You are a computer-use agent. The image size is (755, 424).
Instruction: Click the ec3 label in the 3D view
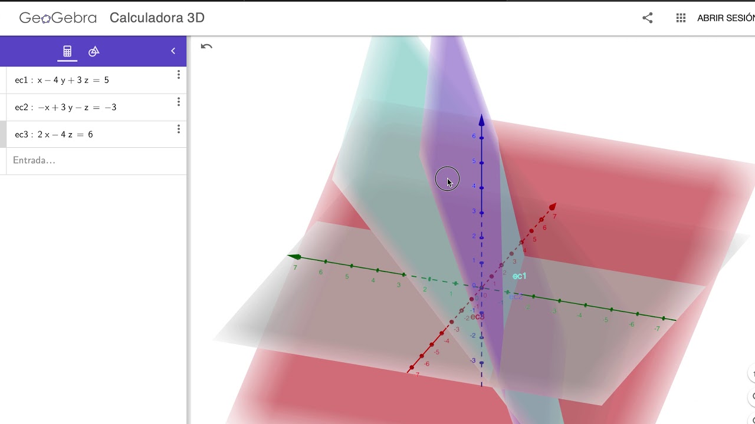point(477,317)
